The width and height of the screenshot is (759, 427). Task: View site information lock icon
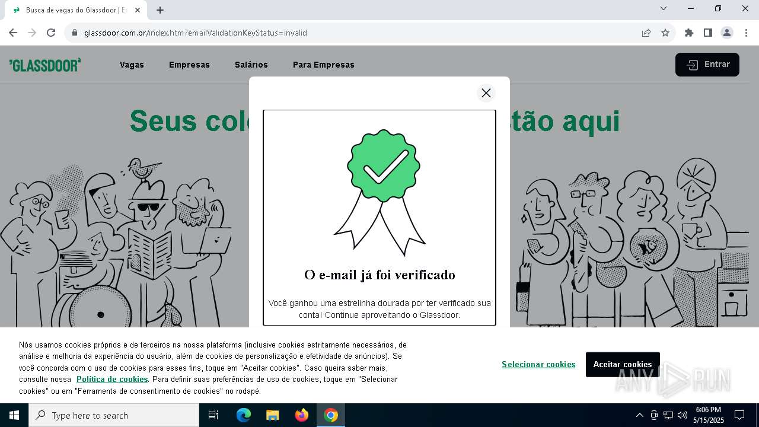coord(74,33)
